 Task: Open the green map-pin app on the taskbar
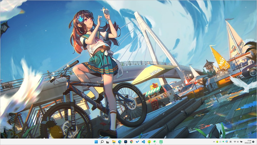pyautogui.click(x=161, y=142)
